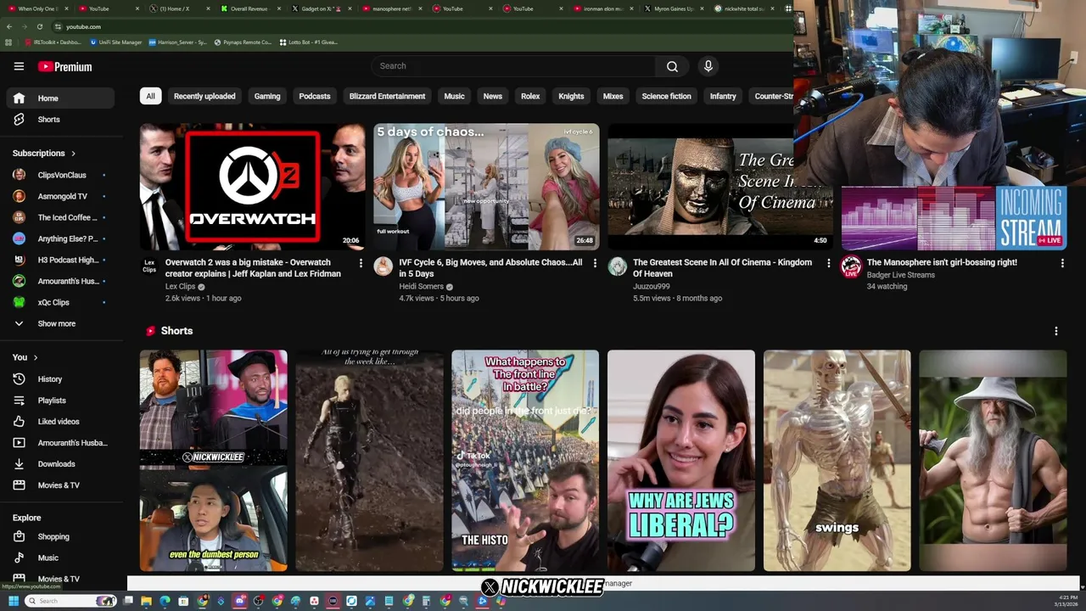Open ClipsVonClaus subscription channel
The image size is (1086, 611).
coord(60,175)
